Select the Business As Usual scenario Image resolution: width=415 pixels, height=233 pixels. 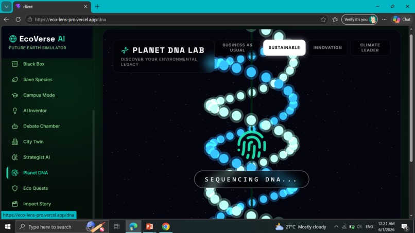237,48
